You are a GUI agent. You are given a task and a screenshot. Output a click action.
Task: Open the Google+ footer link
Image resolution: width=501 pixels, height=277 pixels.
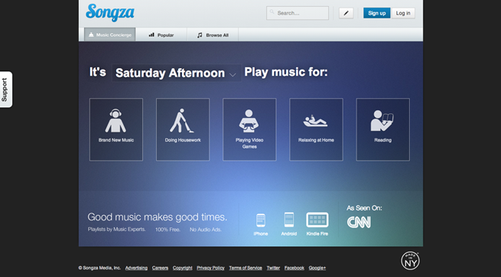click(317, 268)
